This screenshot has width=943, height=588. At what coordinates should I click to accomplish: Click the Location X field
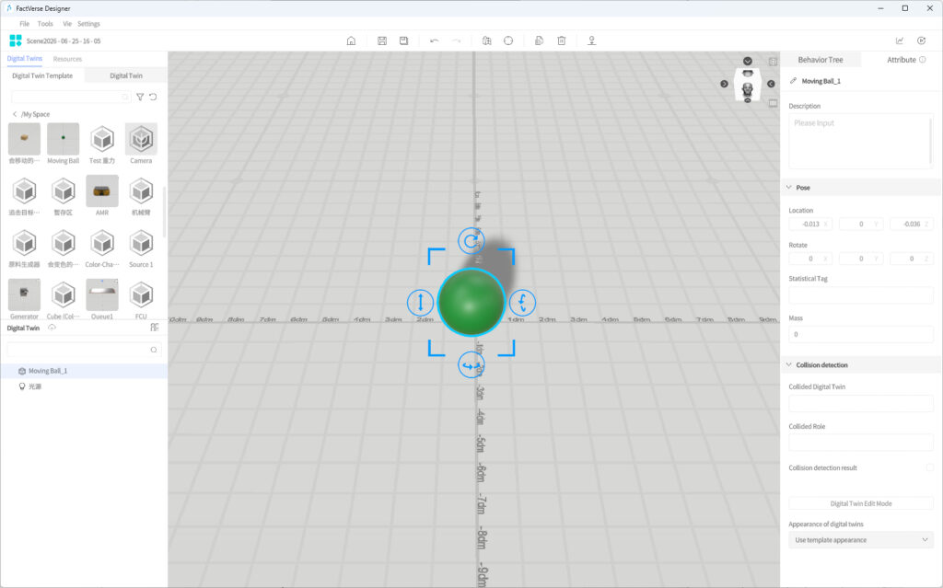coord(810,225)
